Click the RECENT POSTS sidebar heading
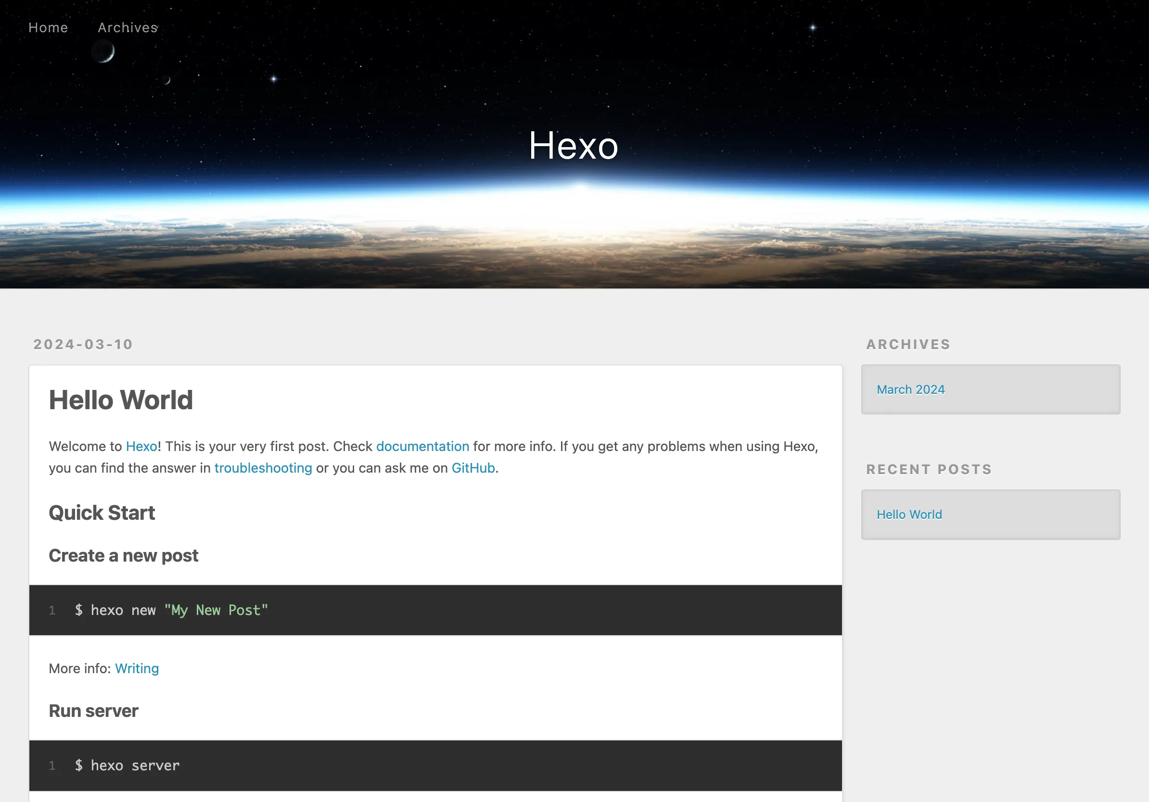This screenshot has height=802, width=1149. (x=929, y=469)
